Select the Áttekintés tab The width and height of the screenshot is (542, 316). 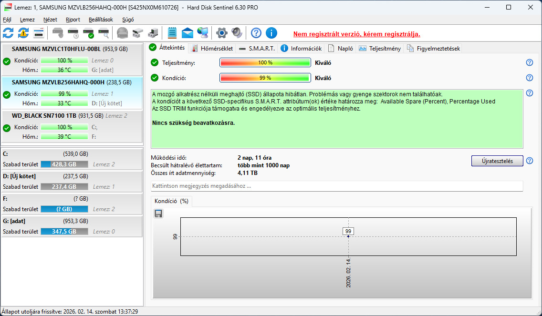167,48
